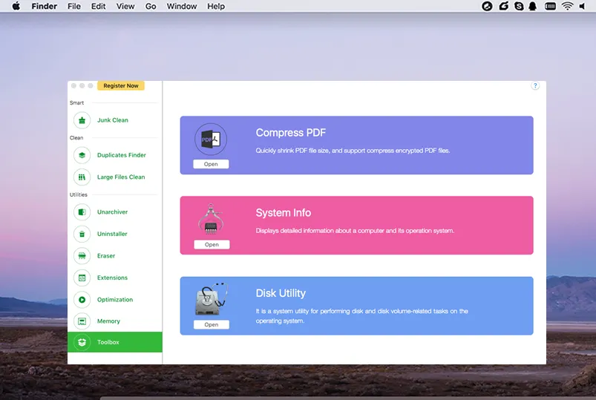
Task: Click the Compress PDF document thumbnail
Action: [211, 140]
